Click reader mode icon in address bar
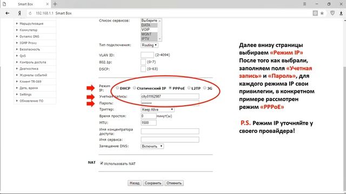The image size is (346, 194). pyautogui.click(x=315, y=13)
